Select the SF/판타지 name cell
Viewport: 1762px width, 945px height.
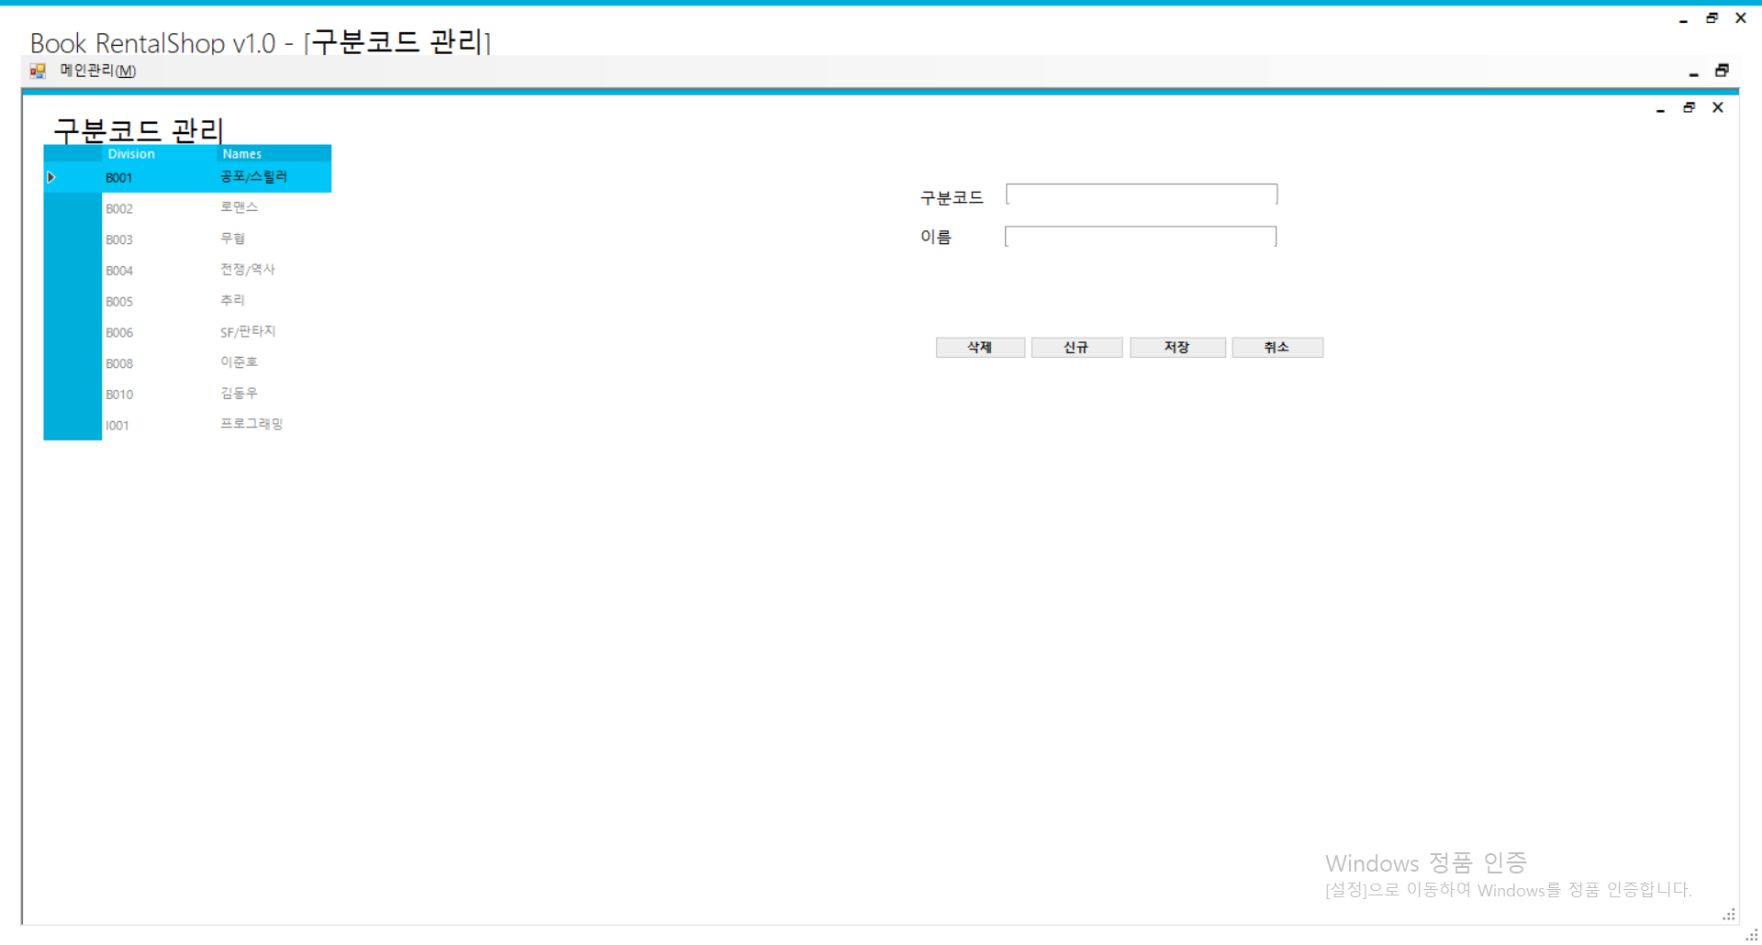(x=274, y=333)
